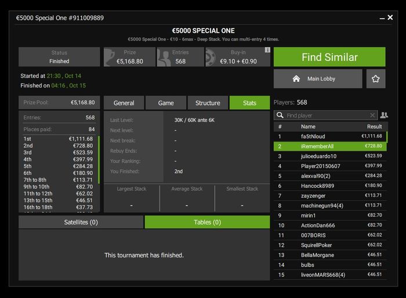The width and height of the screenshot is (406, 298).
Task: Select player row SquirellPoker
Action: [x=330, y=245]
